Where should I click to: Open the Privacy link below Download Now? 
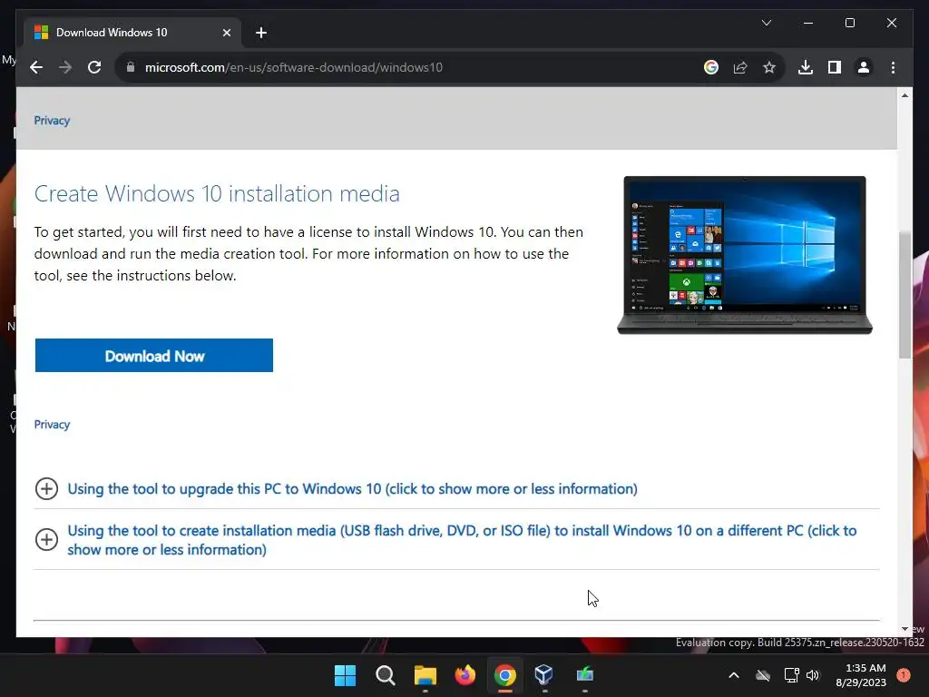coord(52,425)
